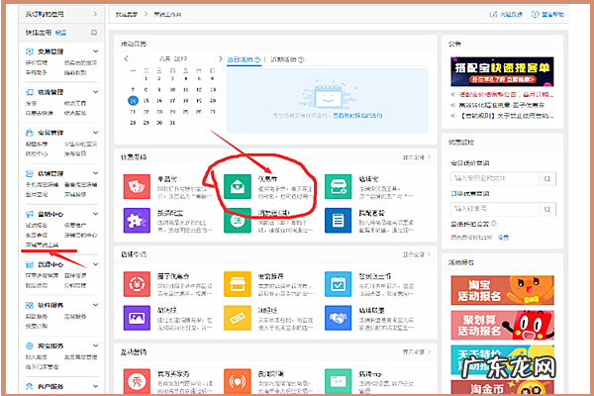This screenshot has height=396, width=594.
Task: Click the yellow ticket icon
Action: pos(238,318)
